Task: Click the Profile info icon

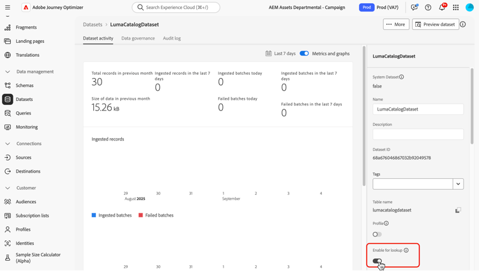Action: point(386,223)
